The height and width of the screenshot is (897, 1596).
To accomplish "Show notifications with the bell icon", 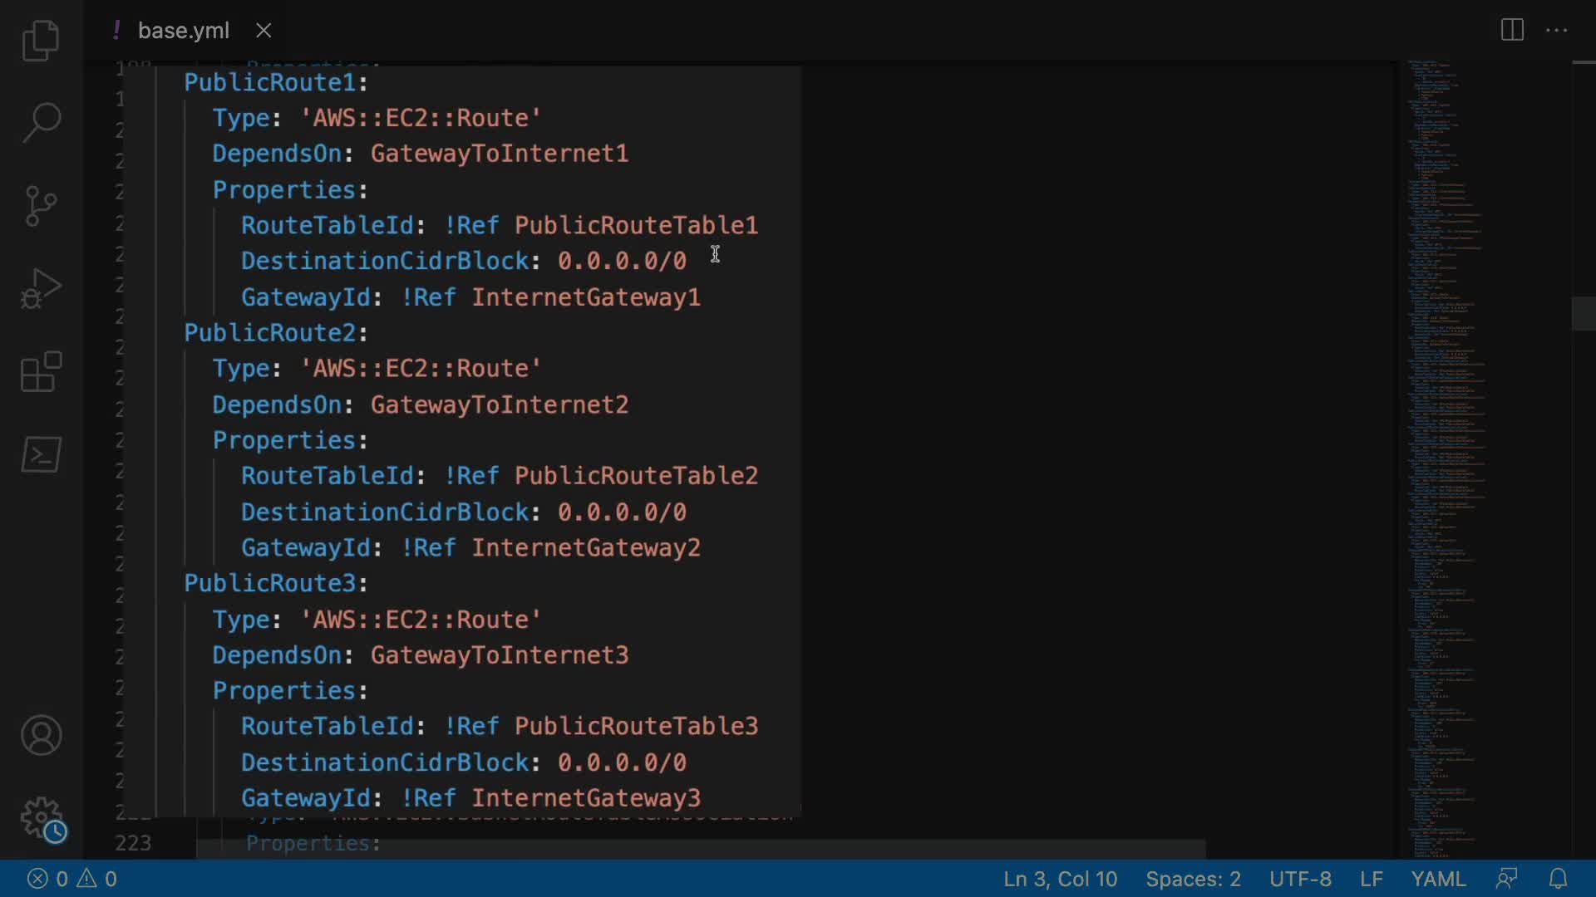I will pos(1558,879).
